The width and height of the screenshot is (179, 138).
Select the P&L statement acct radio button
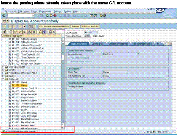coord(69,58)
